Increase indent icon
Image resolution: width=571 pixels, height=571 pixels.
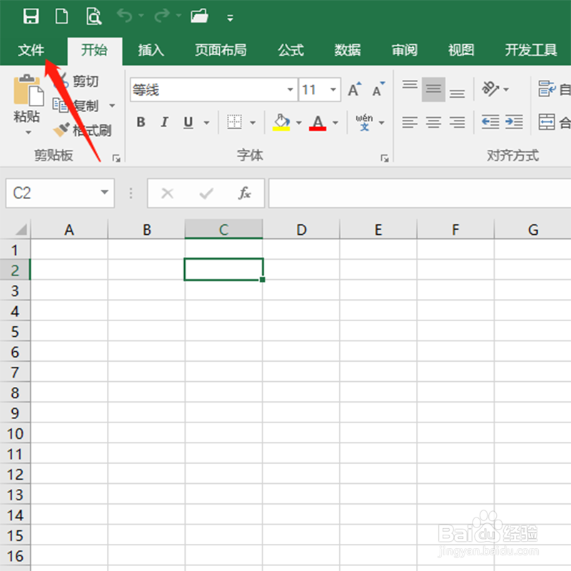coord(514,122)
